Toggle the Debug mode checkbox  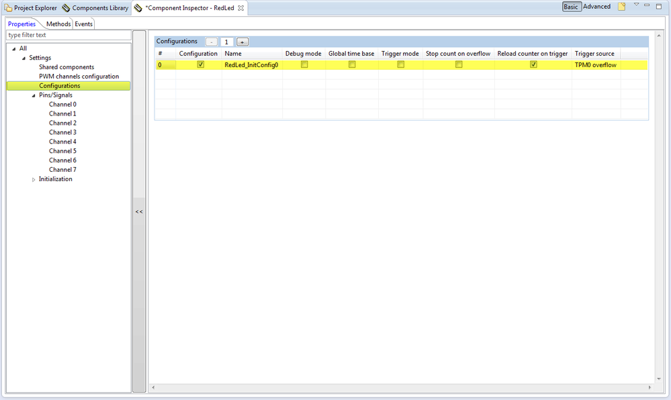pyautogui.click(x=304, y=64)
